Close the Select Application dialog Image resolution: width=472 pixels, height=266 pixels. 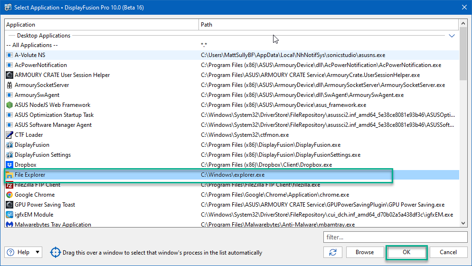click(x=464, y=7)
